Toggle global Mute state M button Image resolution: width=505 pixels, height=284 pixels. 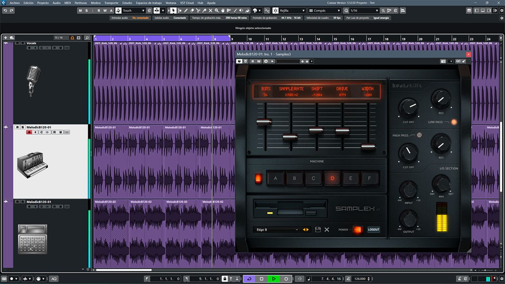coord(80,11)
